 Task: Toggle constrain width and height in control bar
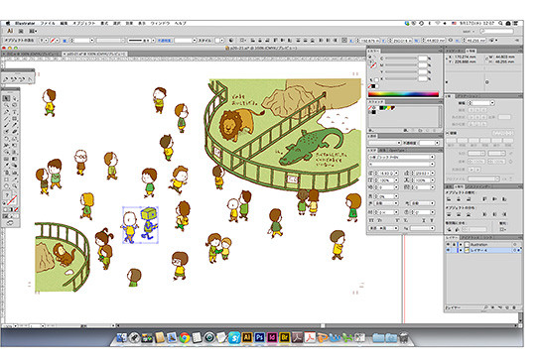click(x=450, y=41)
